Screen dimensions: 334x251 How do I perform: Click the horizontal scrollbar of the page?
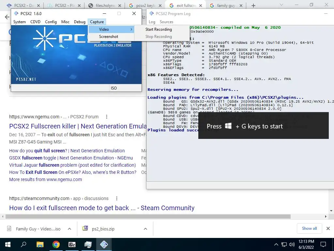148,216
